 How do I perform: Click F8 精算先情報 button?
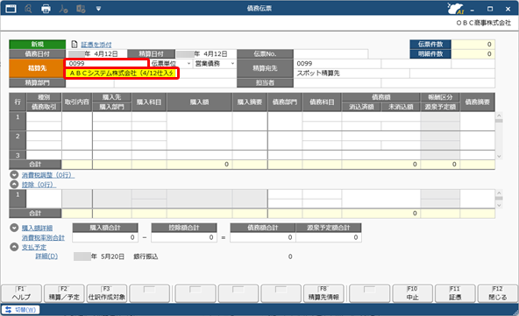(323, 293)
